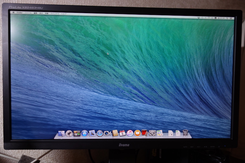Screen dimensions: 245x163
Task: Open Wi-Fi status menu
Action: [209, 18]
